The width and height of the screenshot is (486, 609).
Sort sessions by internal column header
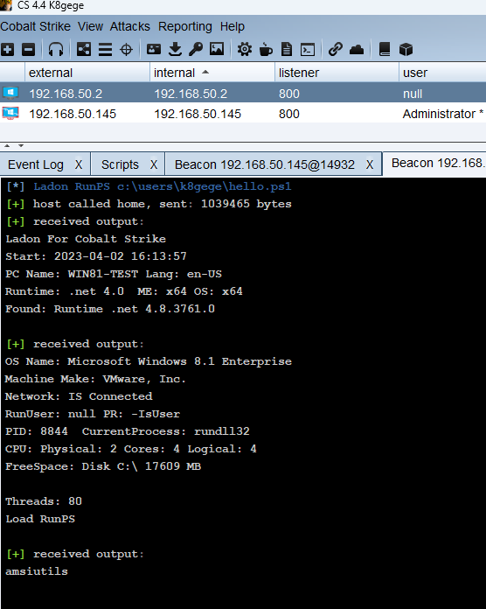coord(212,73)
